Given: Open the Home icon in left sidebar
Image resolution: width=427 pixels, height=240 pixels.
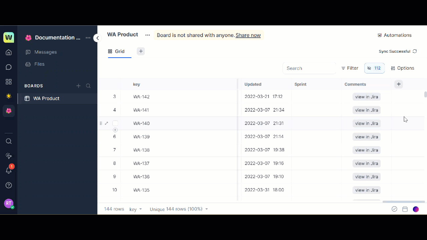Looking at the screenshot, I should pos(9,52).
